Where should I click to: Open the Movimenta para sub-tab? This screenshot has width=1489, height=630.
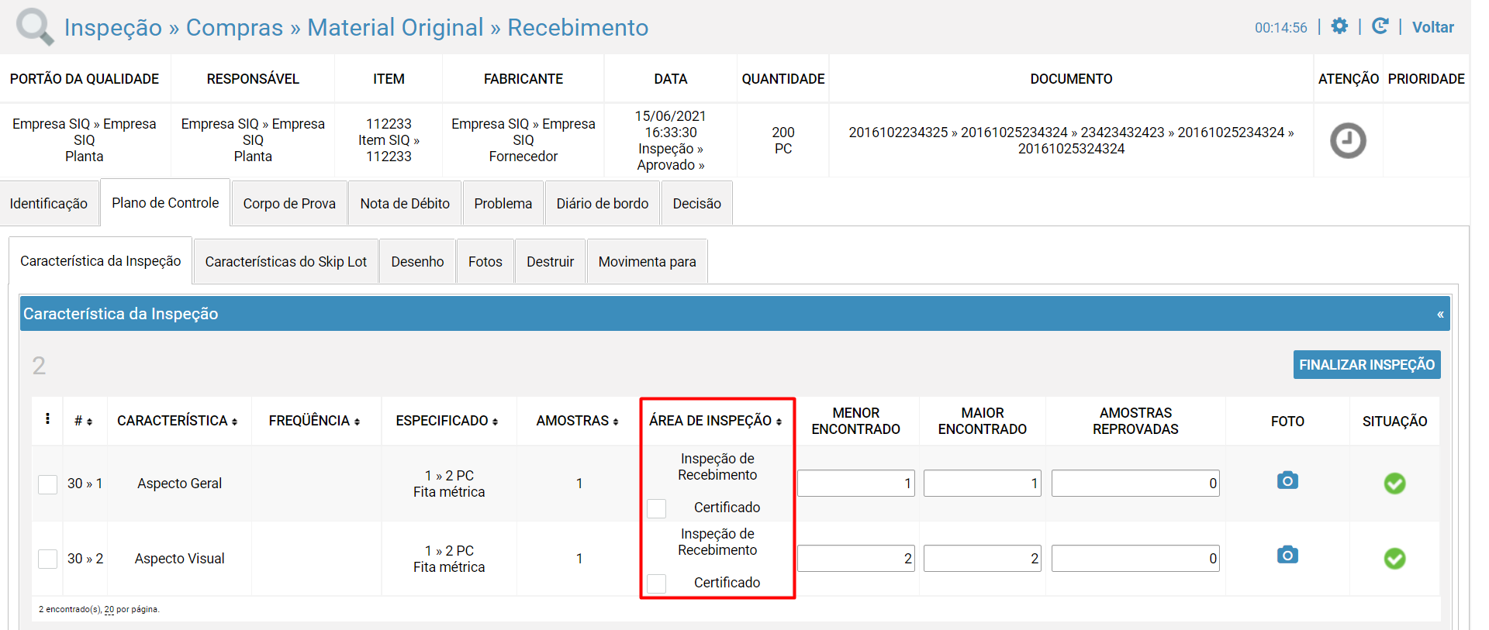pyautogui.click(x=648, y=262)
